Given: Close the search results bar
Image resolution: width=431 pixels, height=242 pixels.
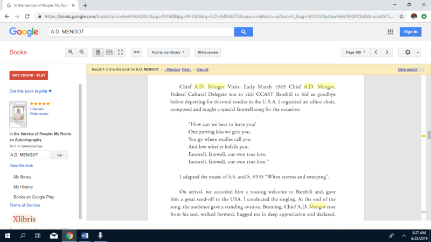Looking at the screenshot, I should (x=421, y=70).
